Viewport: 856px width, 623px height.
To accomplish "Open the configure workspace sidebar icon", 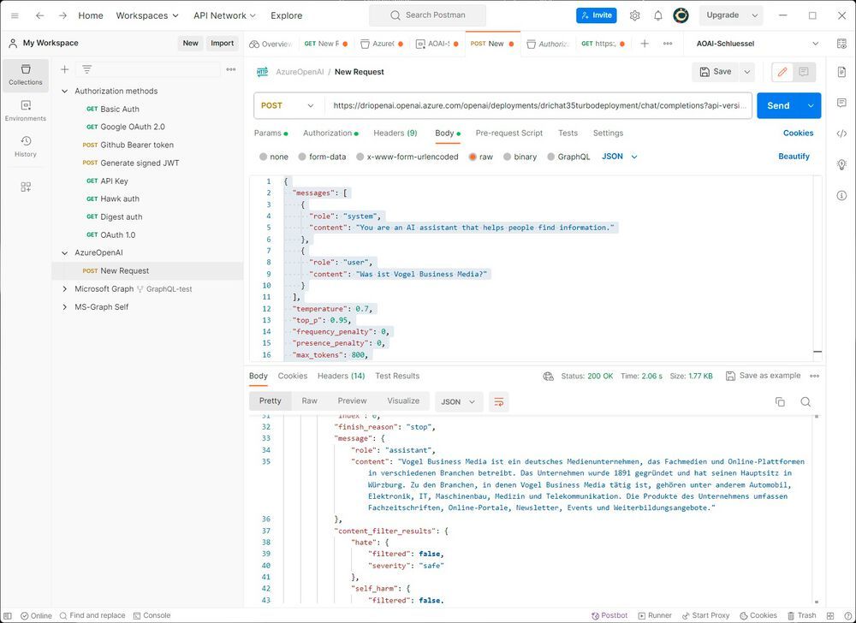I will pos(26,187).
